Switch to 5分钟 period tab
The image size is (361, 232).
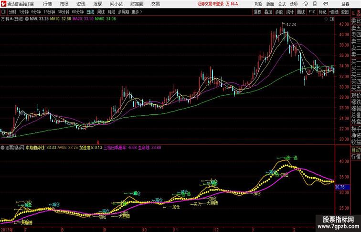[36, 12]
